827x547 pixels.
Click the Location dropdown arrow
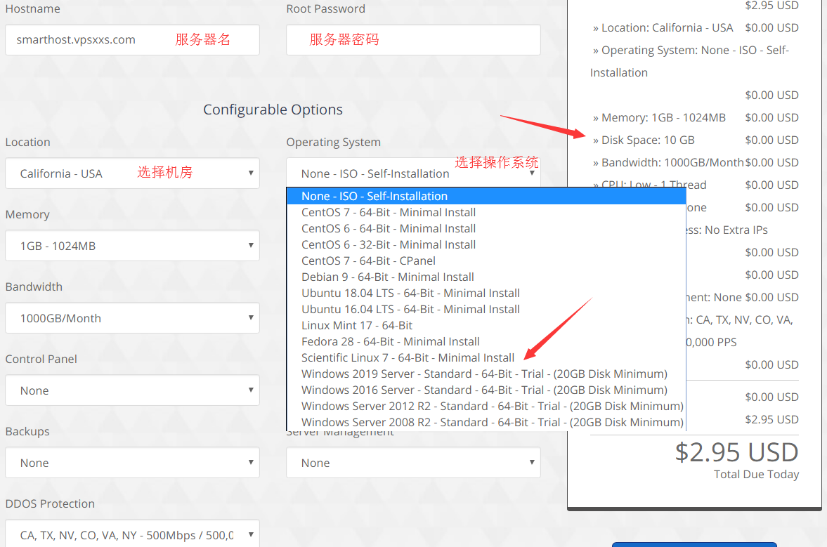click(x=251, y=173)
